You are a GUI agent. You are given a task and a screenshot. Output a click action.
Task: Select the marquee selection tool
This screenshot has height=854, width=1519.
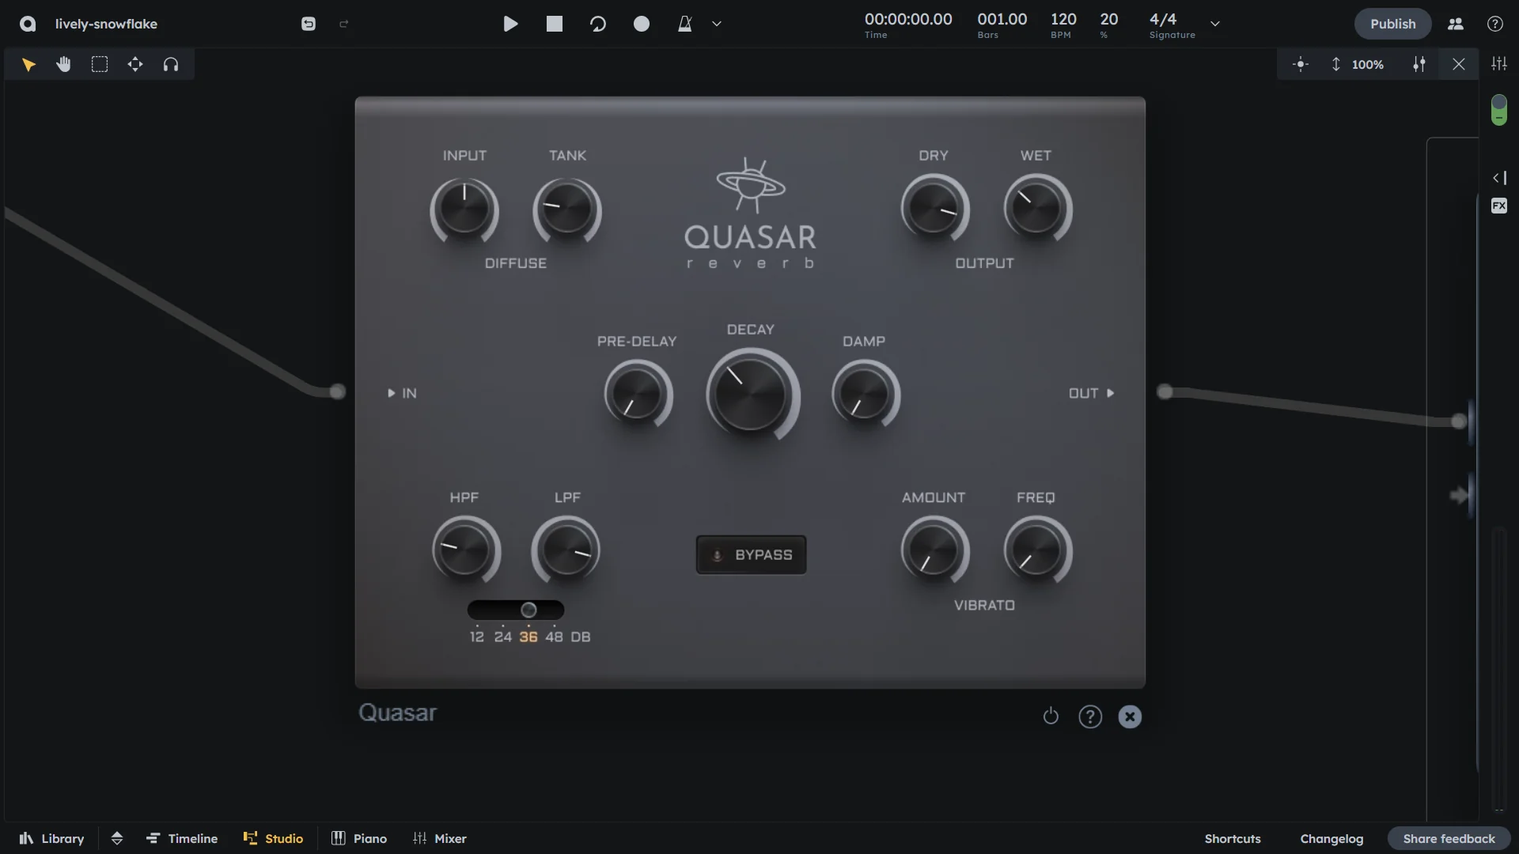[x=99, y=64]
